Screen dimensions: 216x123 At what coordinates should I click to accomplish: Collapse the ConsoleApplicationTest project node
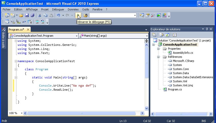[x=153, y=45]
